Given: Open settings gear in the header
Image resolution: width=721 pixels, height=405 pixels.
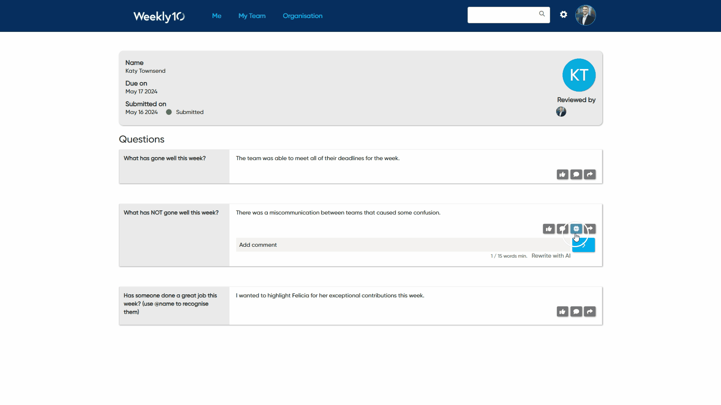Looking at the screenshot, I should point(563,15).
